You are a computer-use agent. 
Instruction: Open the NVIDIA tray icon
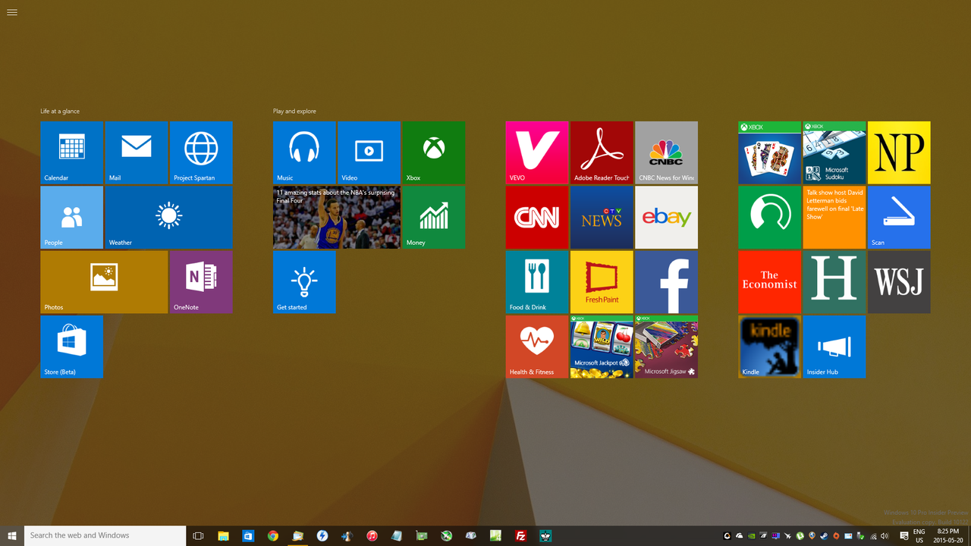tap(752, 536)
